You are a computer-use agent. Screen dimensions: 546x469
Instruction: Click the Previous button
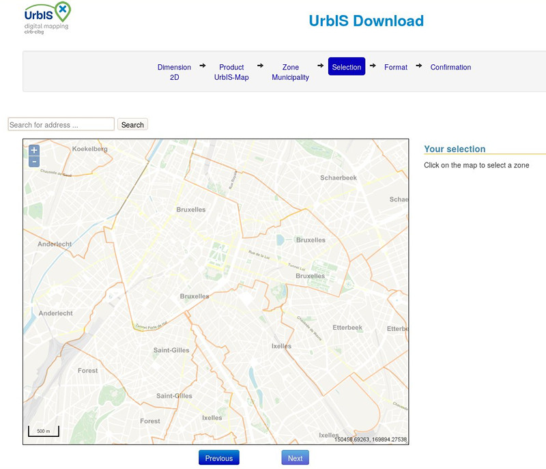pos(219,458)
